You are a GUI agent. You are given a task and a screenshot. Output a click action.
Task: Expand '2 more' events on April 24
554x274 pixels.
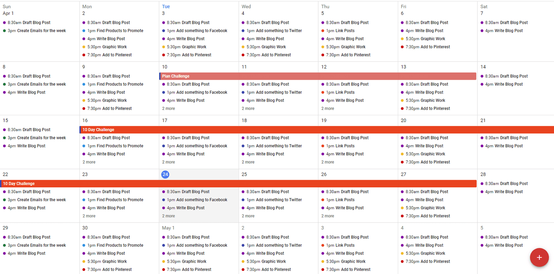pyautogui.click(x=169, y=216)
